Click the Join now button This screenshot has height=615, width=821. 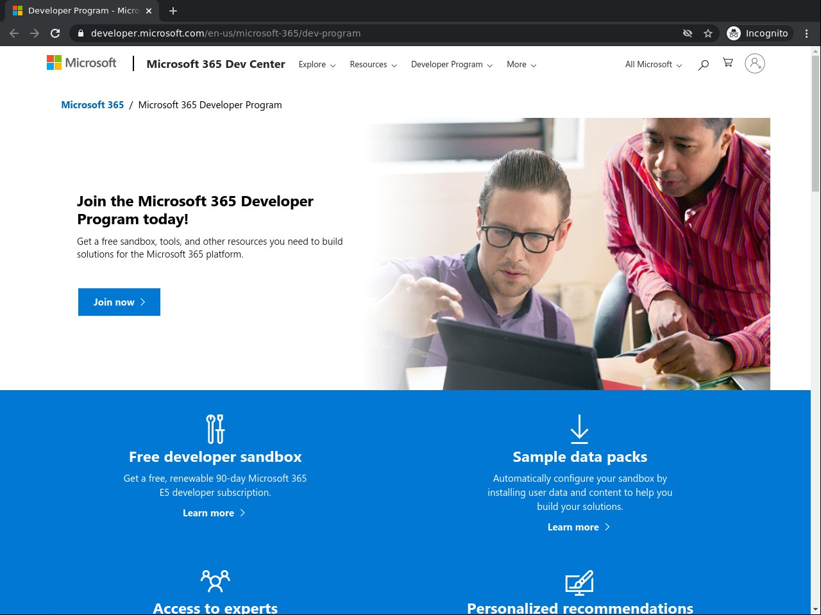(x=119, y=302)
